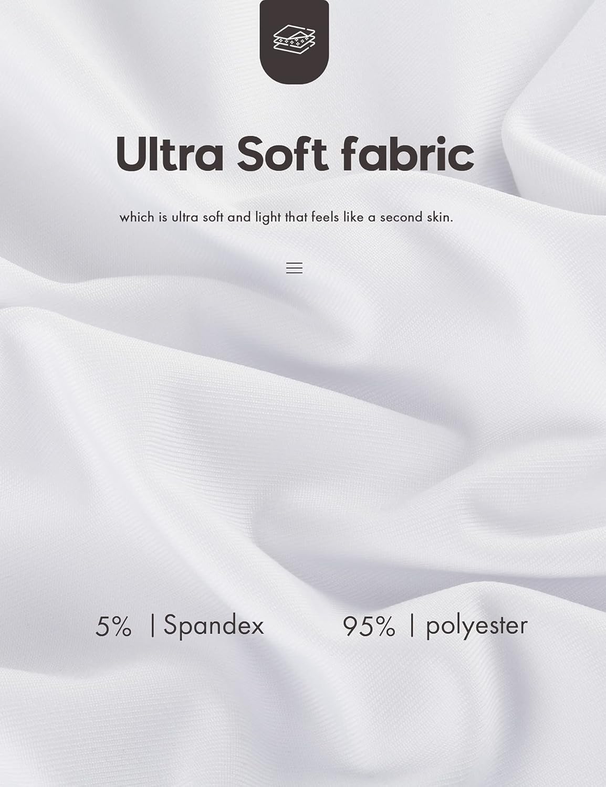Click the vertical divider before "polyester"
The height and width of the screenshot is (787, 606).
pos(413,626)
